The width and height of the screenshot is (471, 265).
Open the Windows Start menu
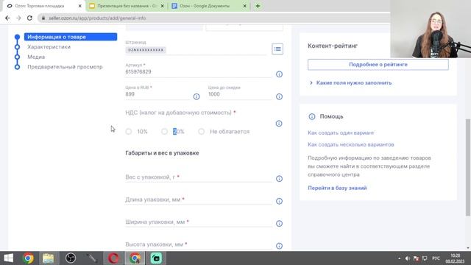8,258
